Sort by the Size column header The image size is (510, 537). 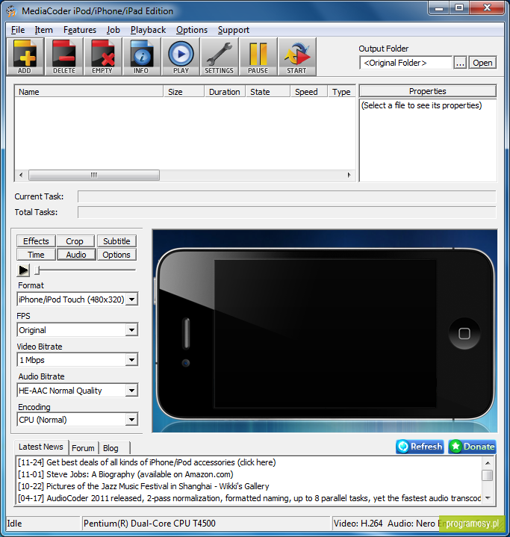click(184, 92)
